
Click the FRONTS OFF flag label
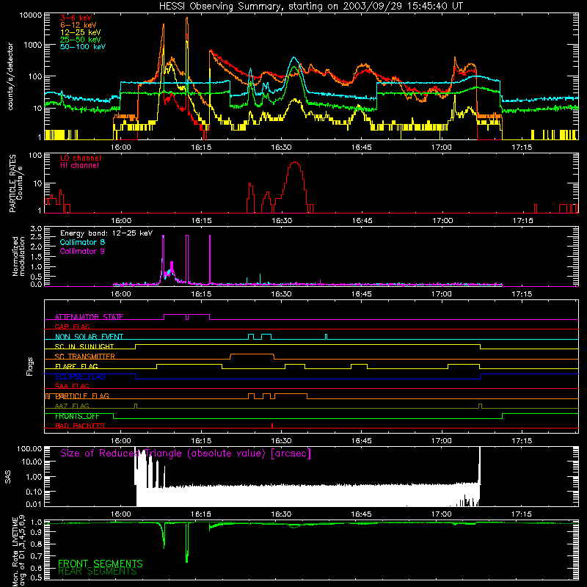coord(77,416)
